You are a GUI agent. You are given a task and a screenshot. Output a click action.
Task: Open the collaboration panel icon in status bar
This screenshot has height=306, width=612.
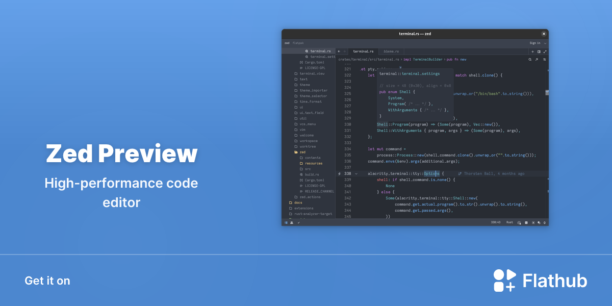click(x=292, y=222)
